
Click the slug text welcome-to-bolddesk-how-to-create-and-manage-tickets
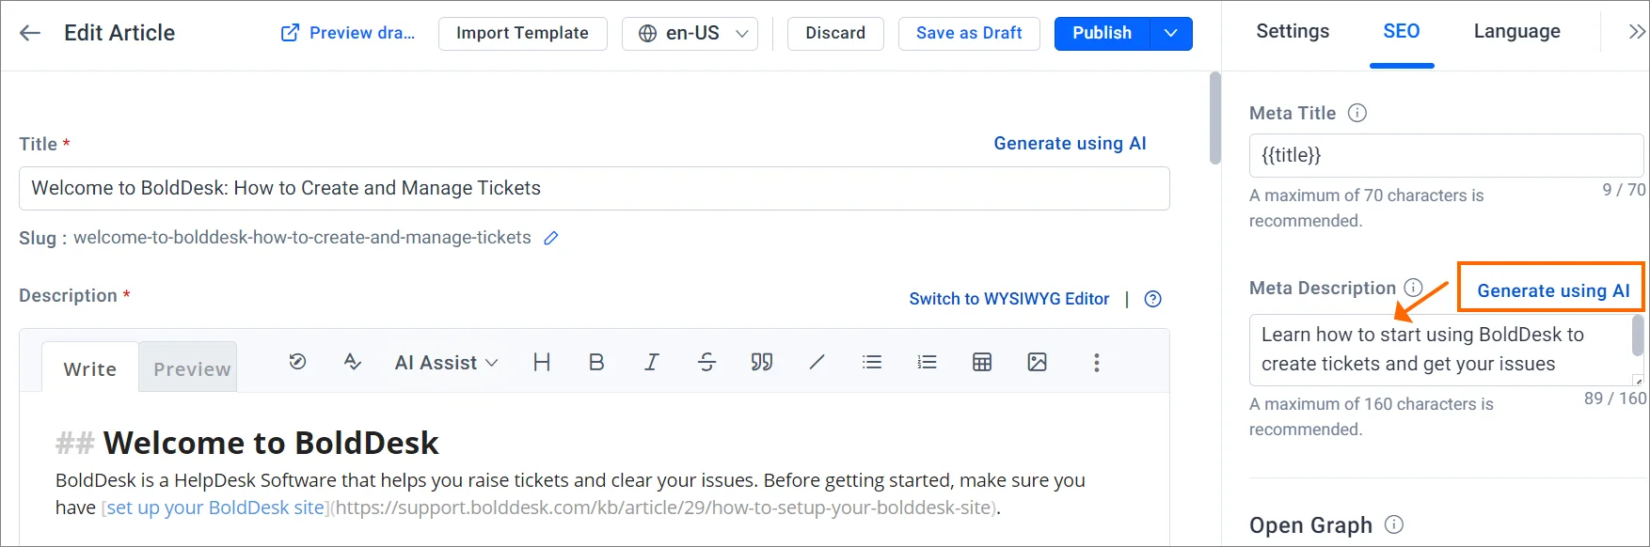coord(302,238)
